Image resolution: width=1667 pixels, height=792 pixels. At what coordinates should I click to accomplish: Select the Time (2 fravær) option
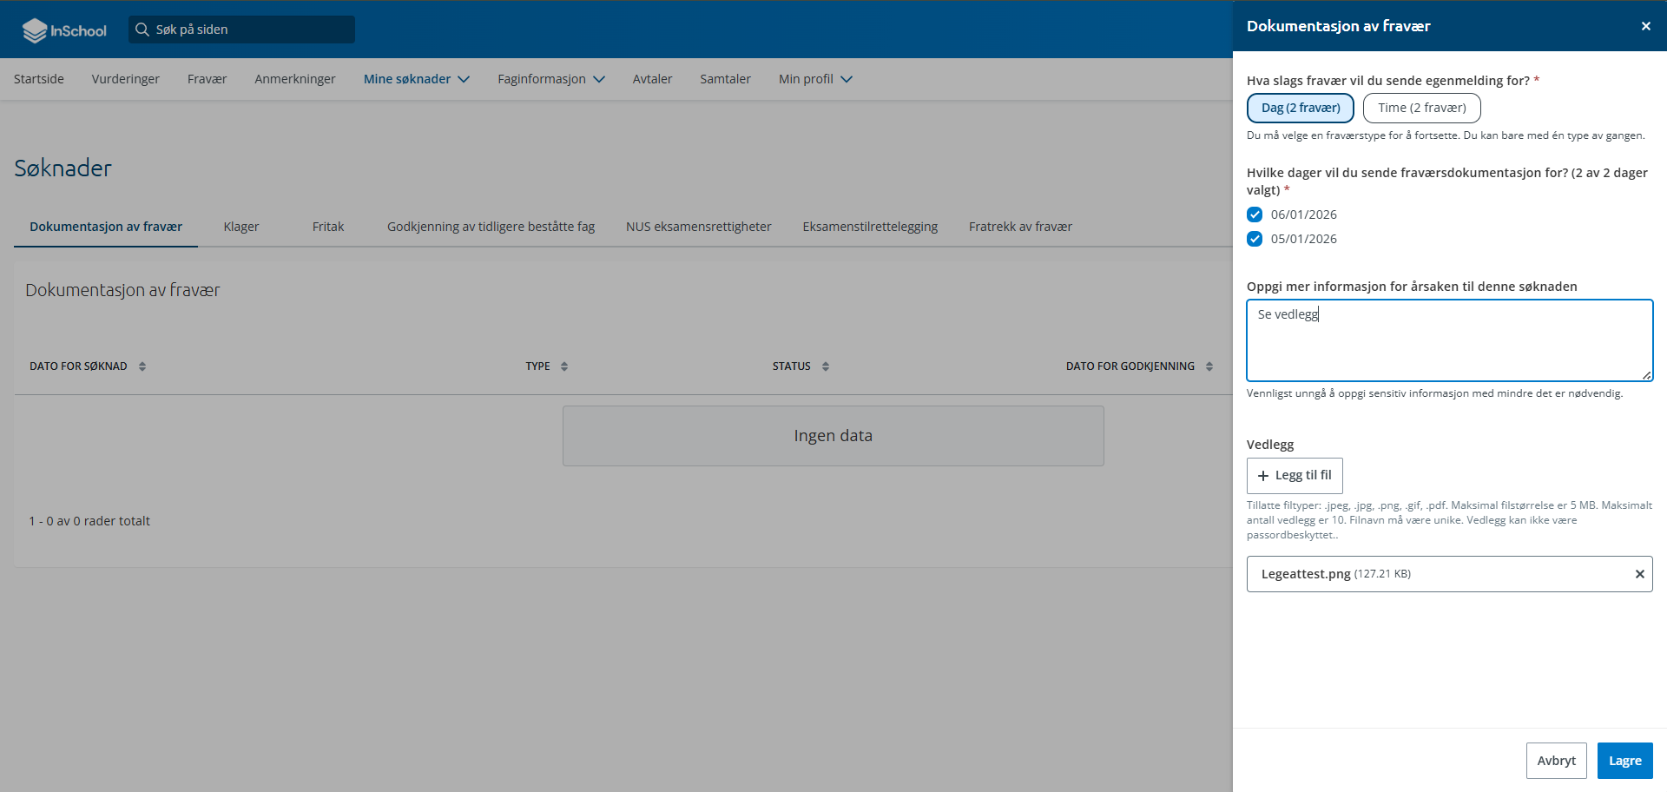(1422, 108)
